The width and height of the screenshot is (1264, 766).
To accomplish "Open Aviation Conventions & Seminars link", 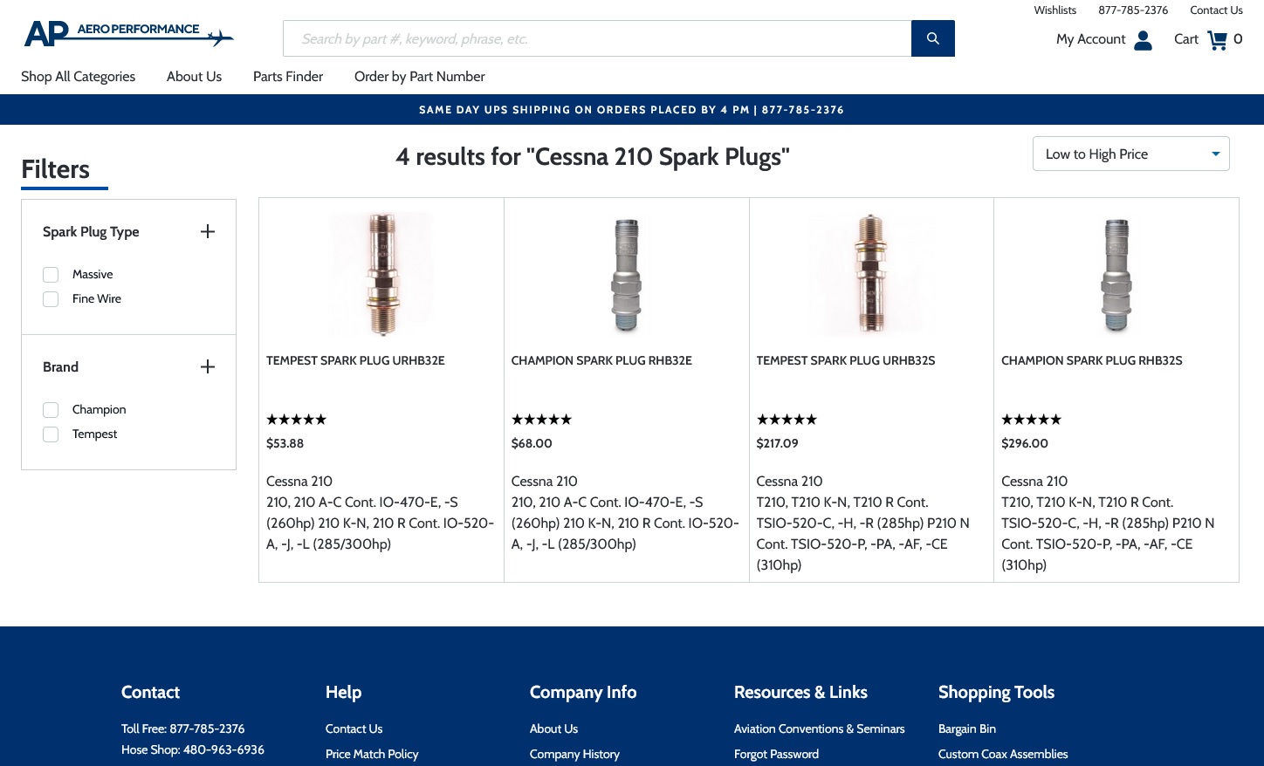I will tap(820, 728).
